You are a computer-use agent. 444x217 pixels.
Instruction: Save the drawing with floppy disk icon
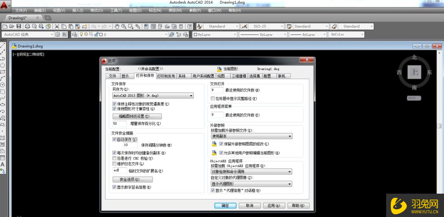tap(19, 27)
